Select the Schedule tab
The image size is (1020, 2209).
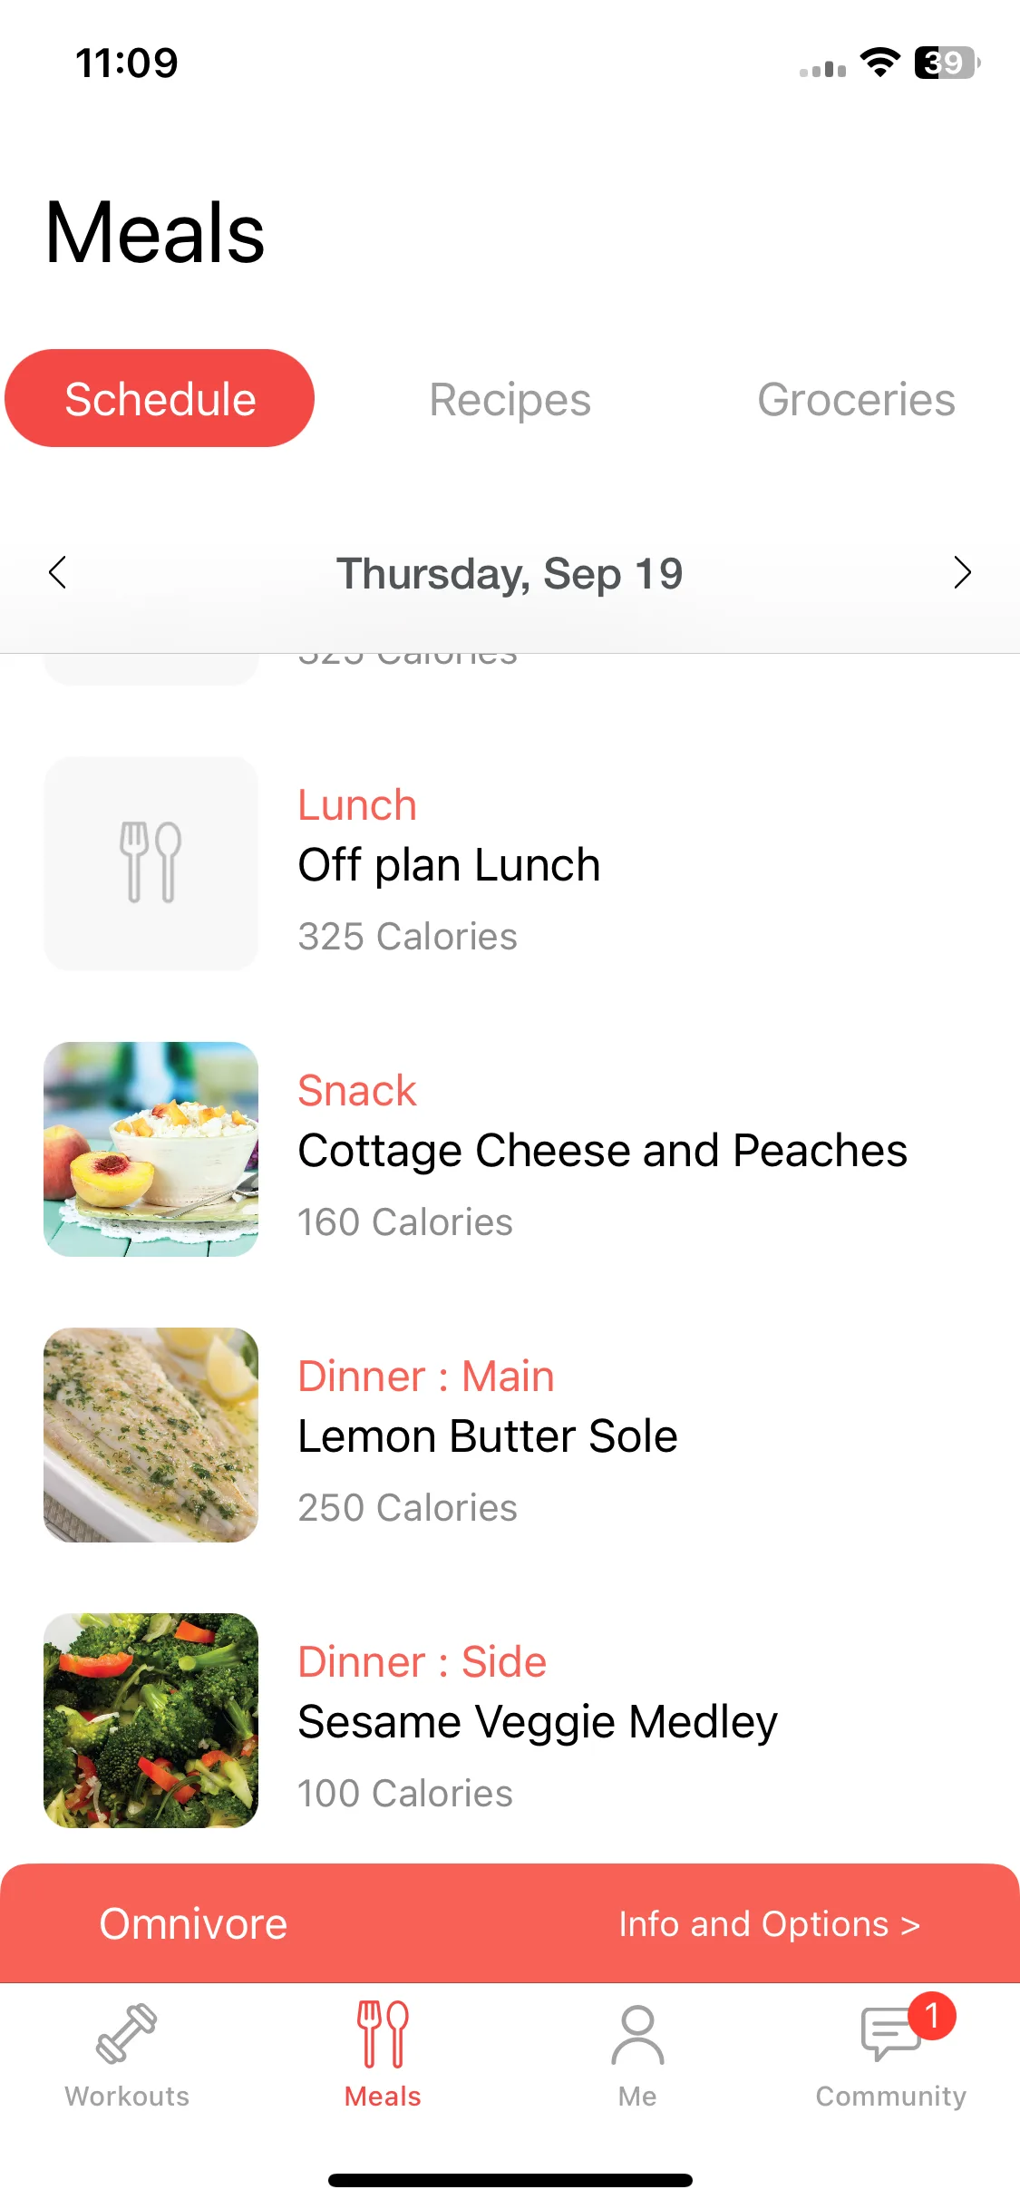pos(160,398)
